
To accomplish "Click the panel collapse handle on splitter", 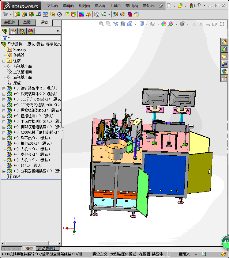I will [x=63, y=133].
